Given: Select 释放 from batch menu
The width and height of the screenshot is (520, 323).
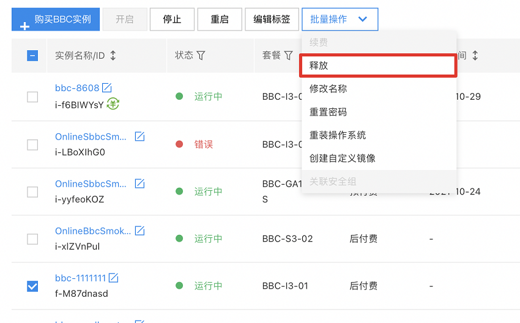Looking at the screenshot, I should pyautogui.click(x=378, y=65).
